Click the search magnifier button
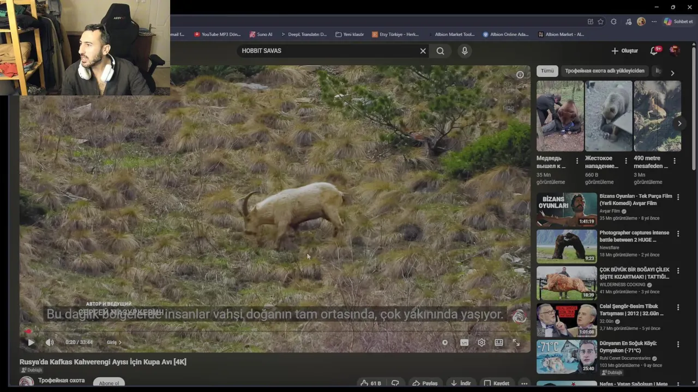This screenshot has height=392, width=698. point(440,51)
